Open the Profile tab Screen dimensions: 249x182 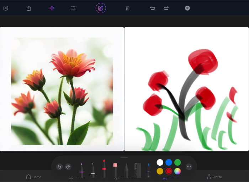pyautogui.click(x=214, y=177)
